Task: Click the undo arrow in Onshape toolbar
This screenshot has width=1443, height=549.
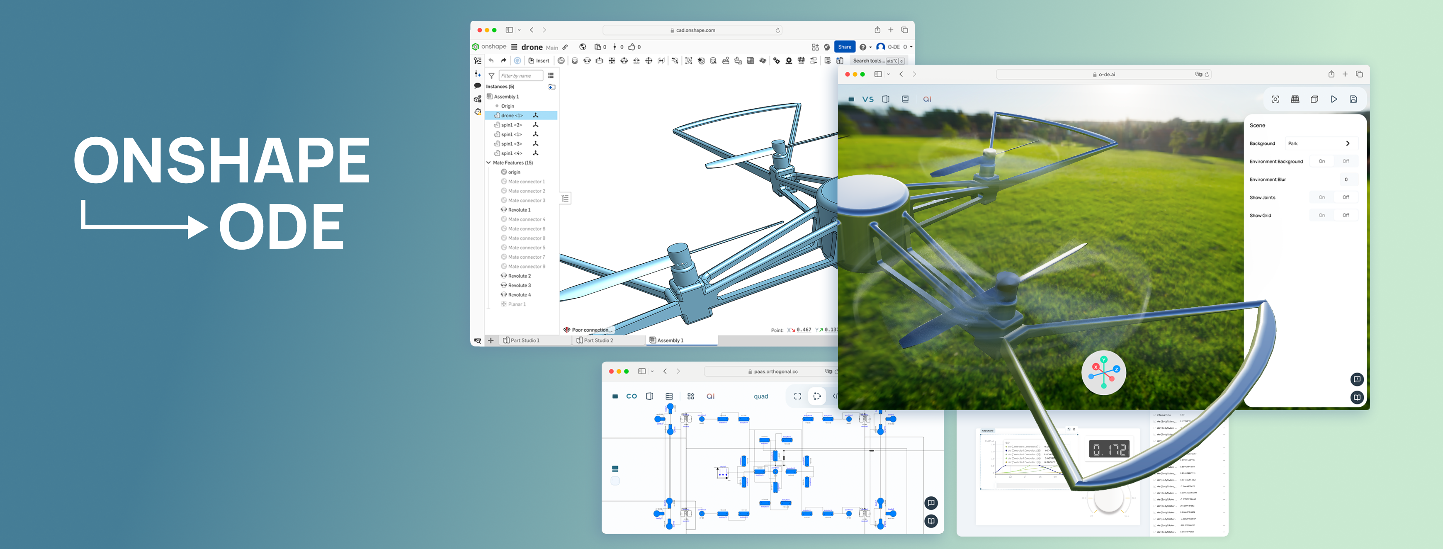Action: (x=491, y=61)
